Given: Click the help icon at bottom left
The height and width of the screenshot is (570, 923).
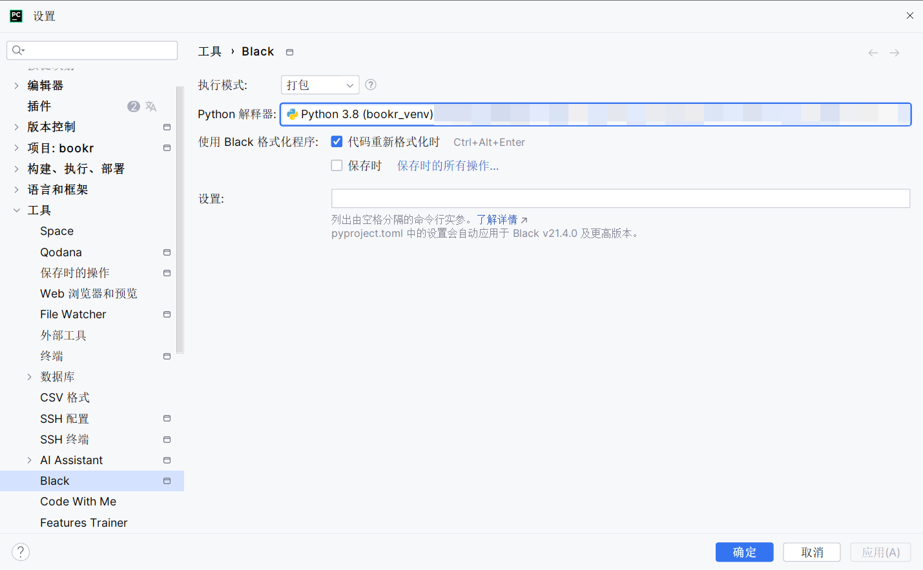Looking at the screenshot, I should click(20, 552).
